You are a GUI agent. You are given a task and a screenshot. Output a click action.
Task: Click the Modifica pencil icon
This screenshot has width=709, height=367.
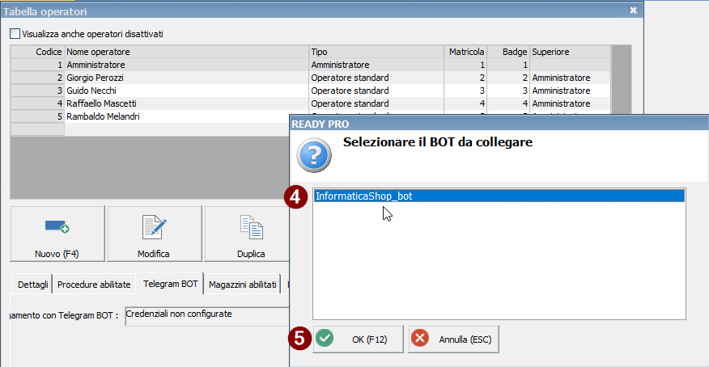pyautogui.click(x=154, y=227)
